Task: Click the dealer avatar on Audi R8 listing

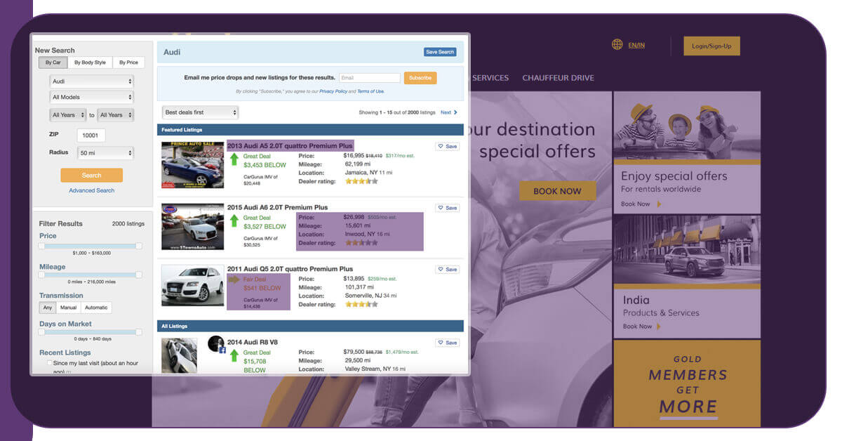Action: click(216, 344)
